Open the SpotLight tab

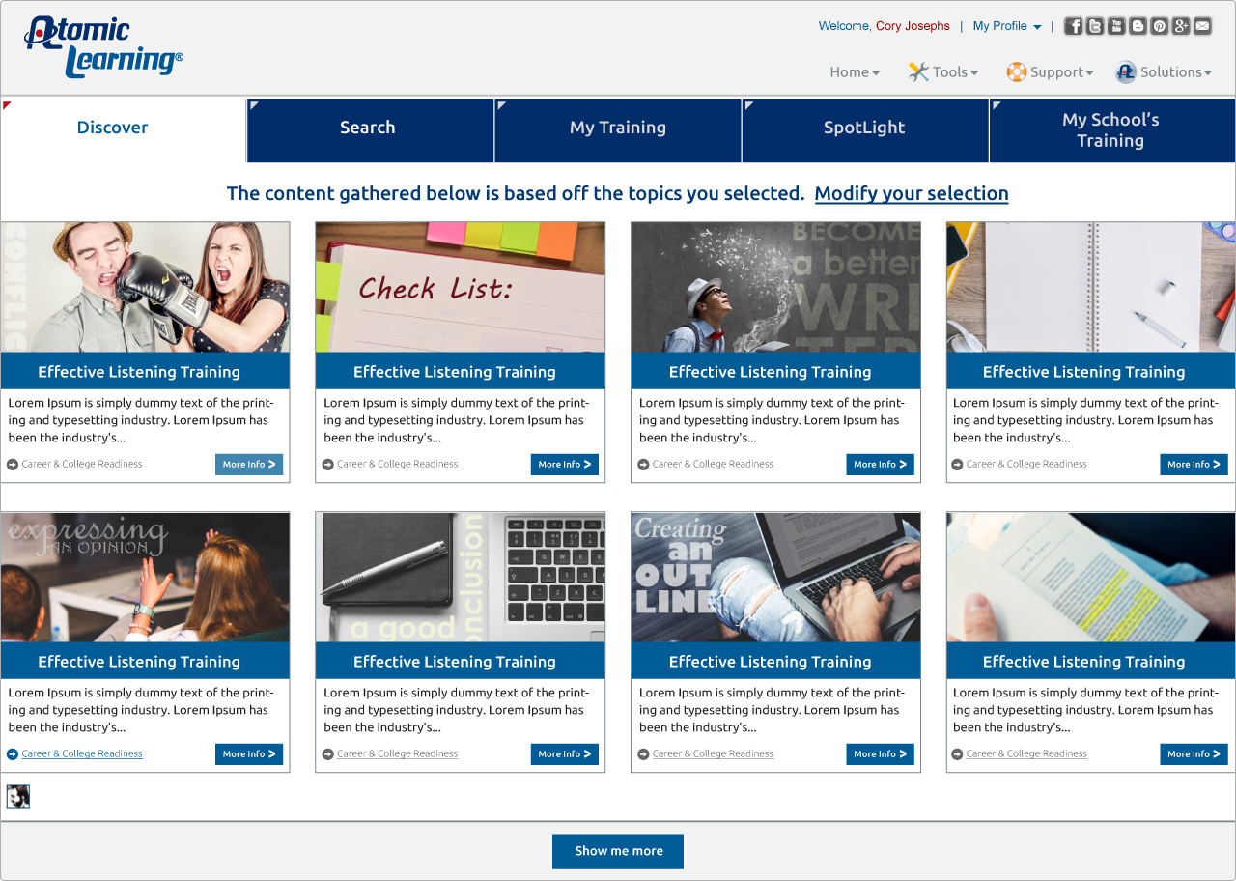point(864,128)
